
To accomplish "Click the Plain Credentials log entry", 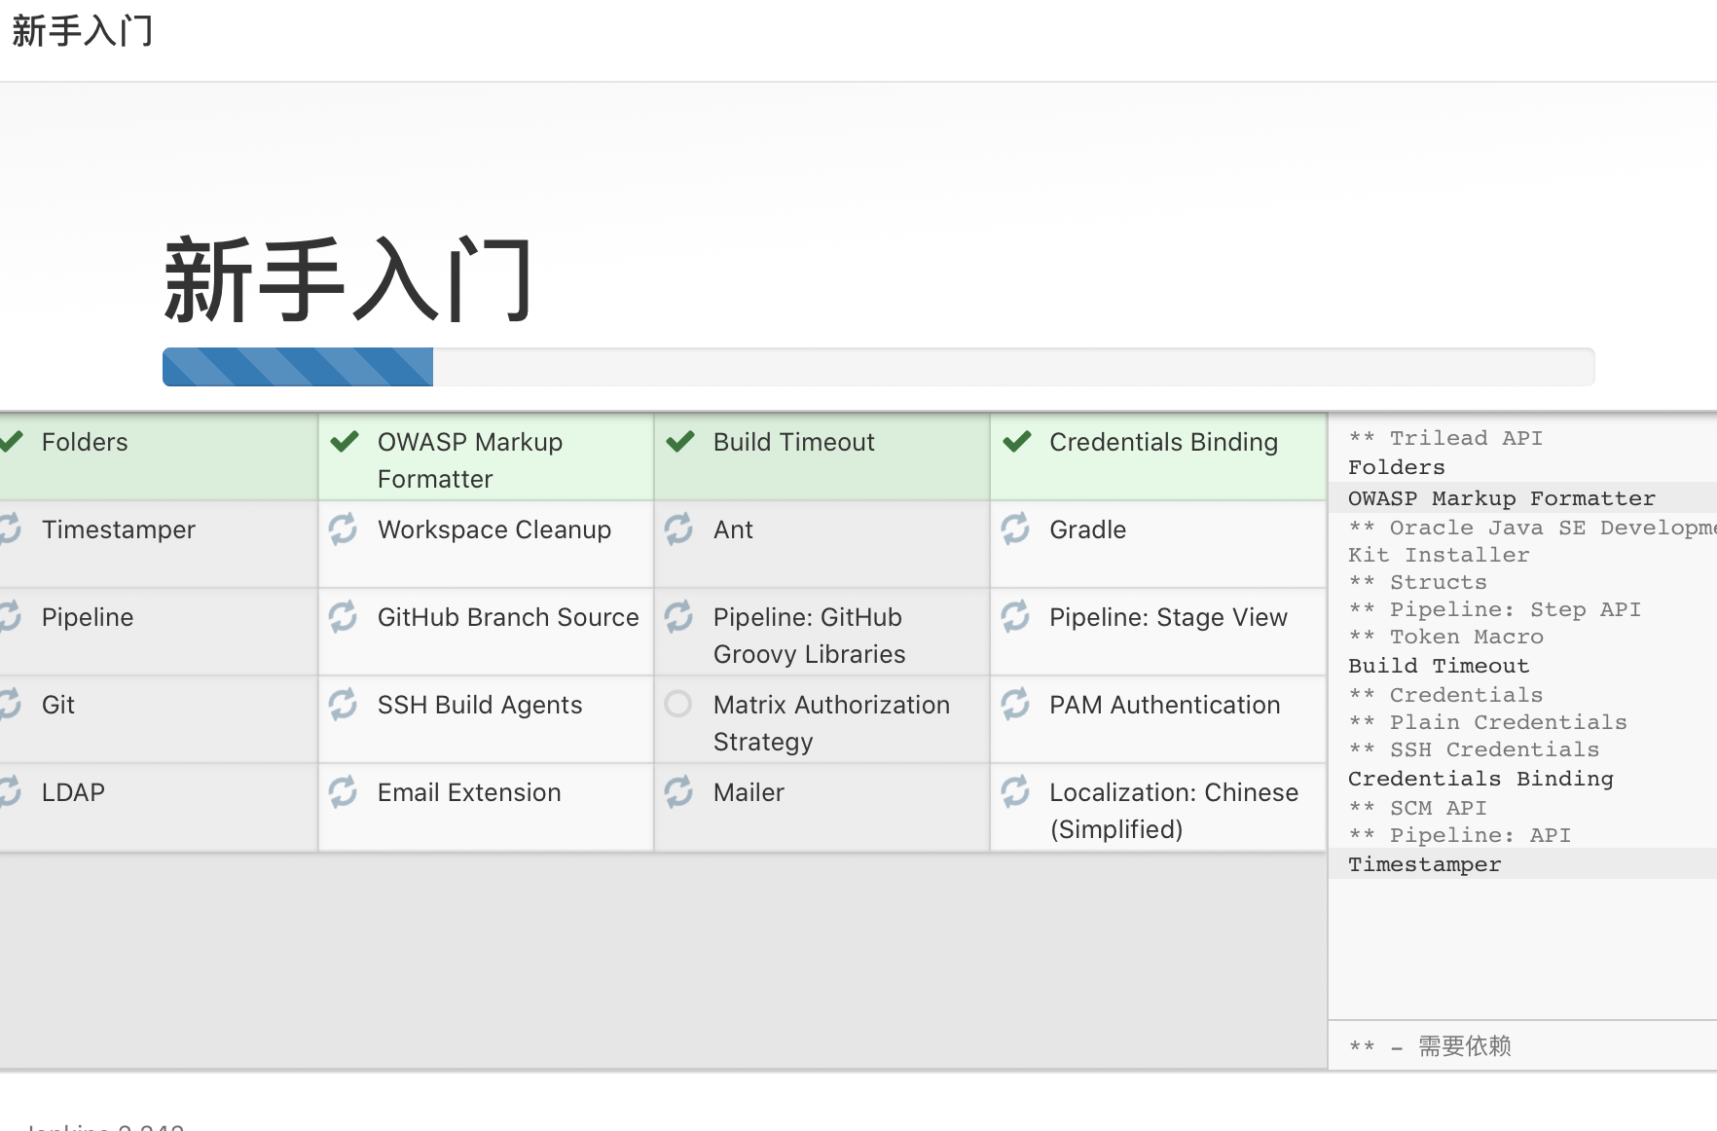I will point(1487,722).
